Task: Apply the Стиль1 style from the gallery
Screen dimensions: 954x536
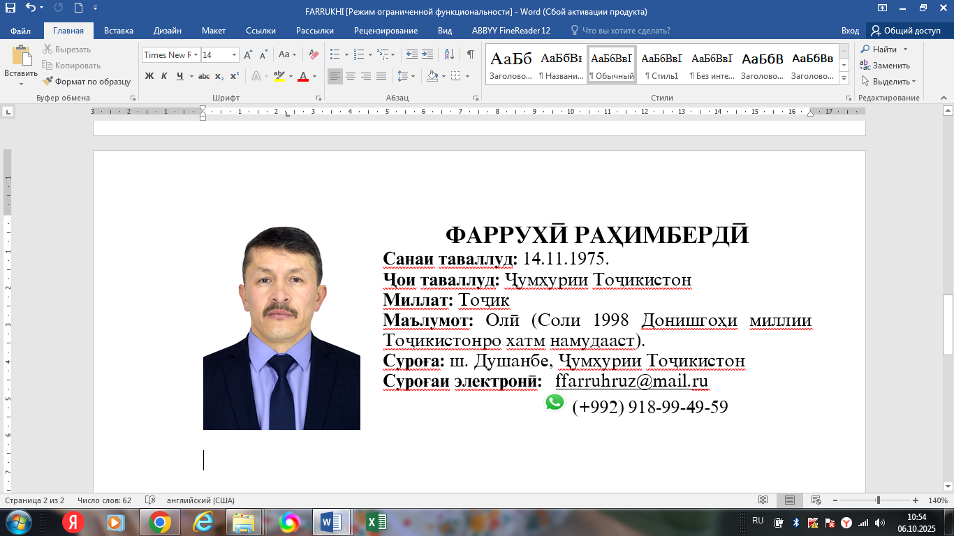Action: coord(661,64)
